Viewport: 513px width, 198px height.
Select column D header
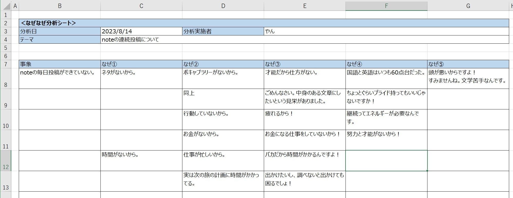tap(223, 6)
